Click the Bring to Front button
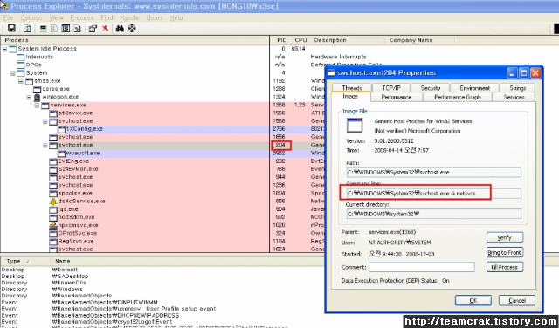This screenshot has width=559, height=328. click(505, 252)
